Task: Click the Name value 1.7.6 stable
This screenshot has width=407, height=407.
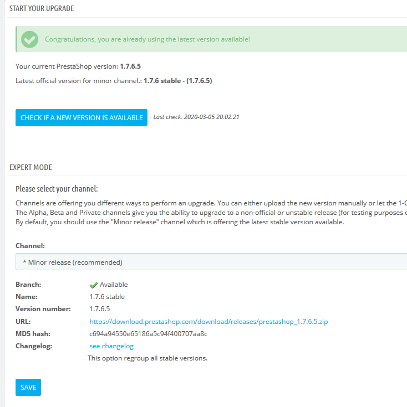Action: (107, 297)
